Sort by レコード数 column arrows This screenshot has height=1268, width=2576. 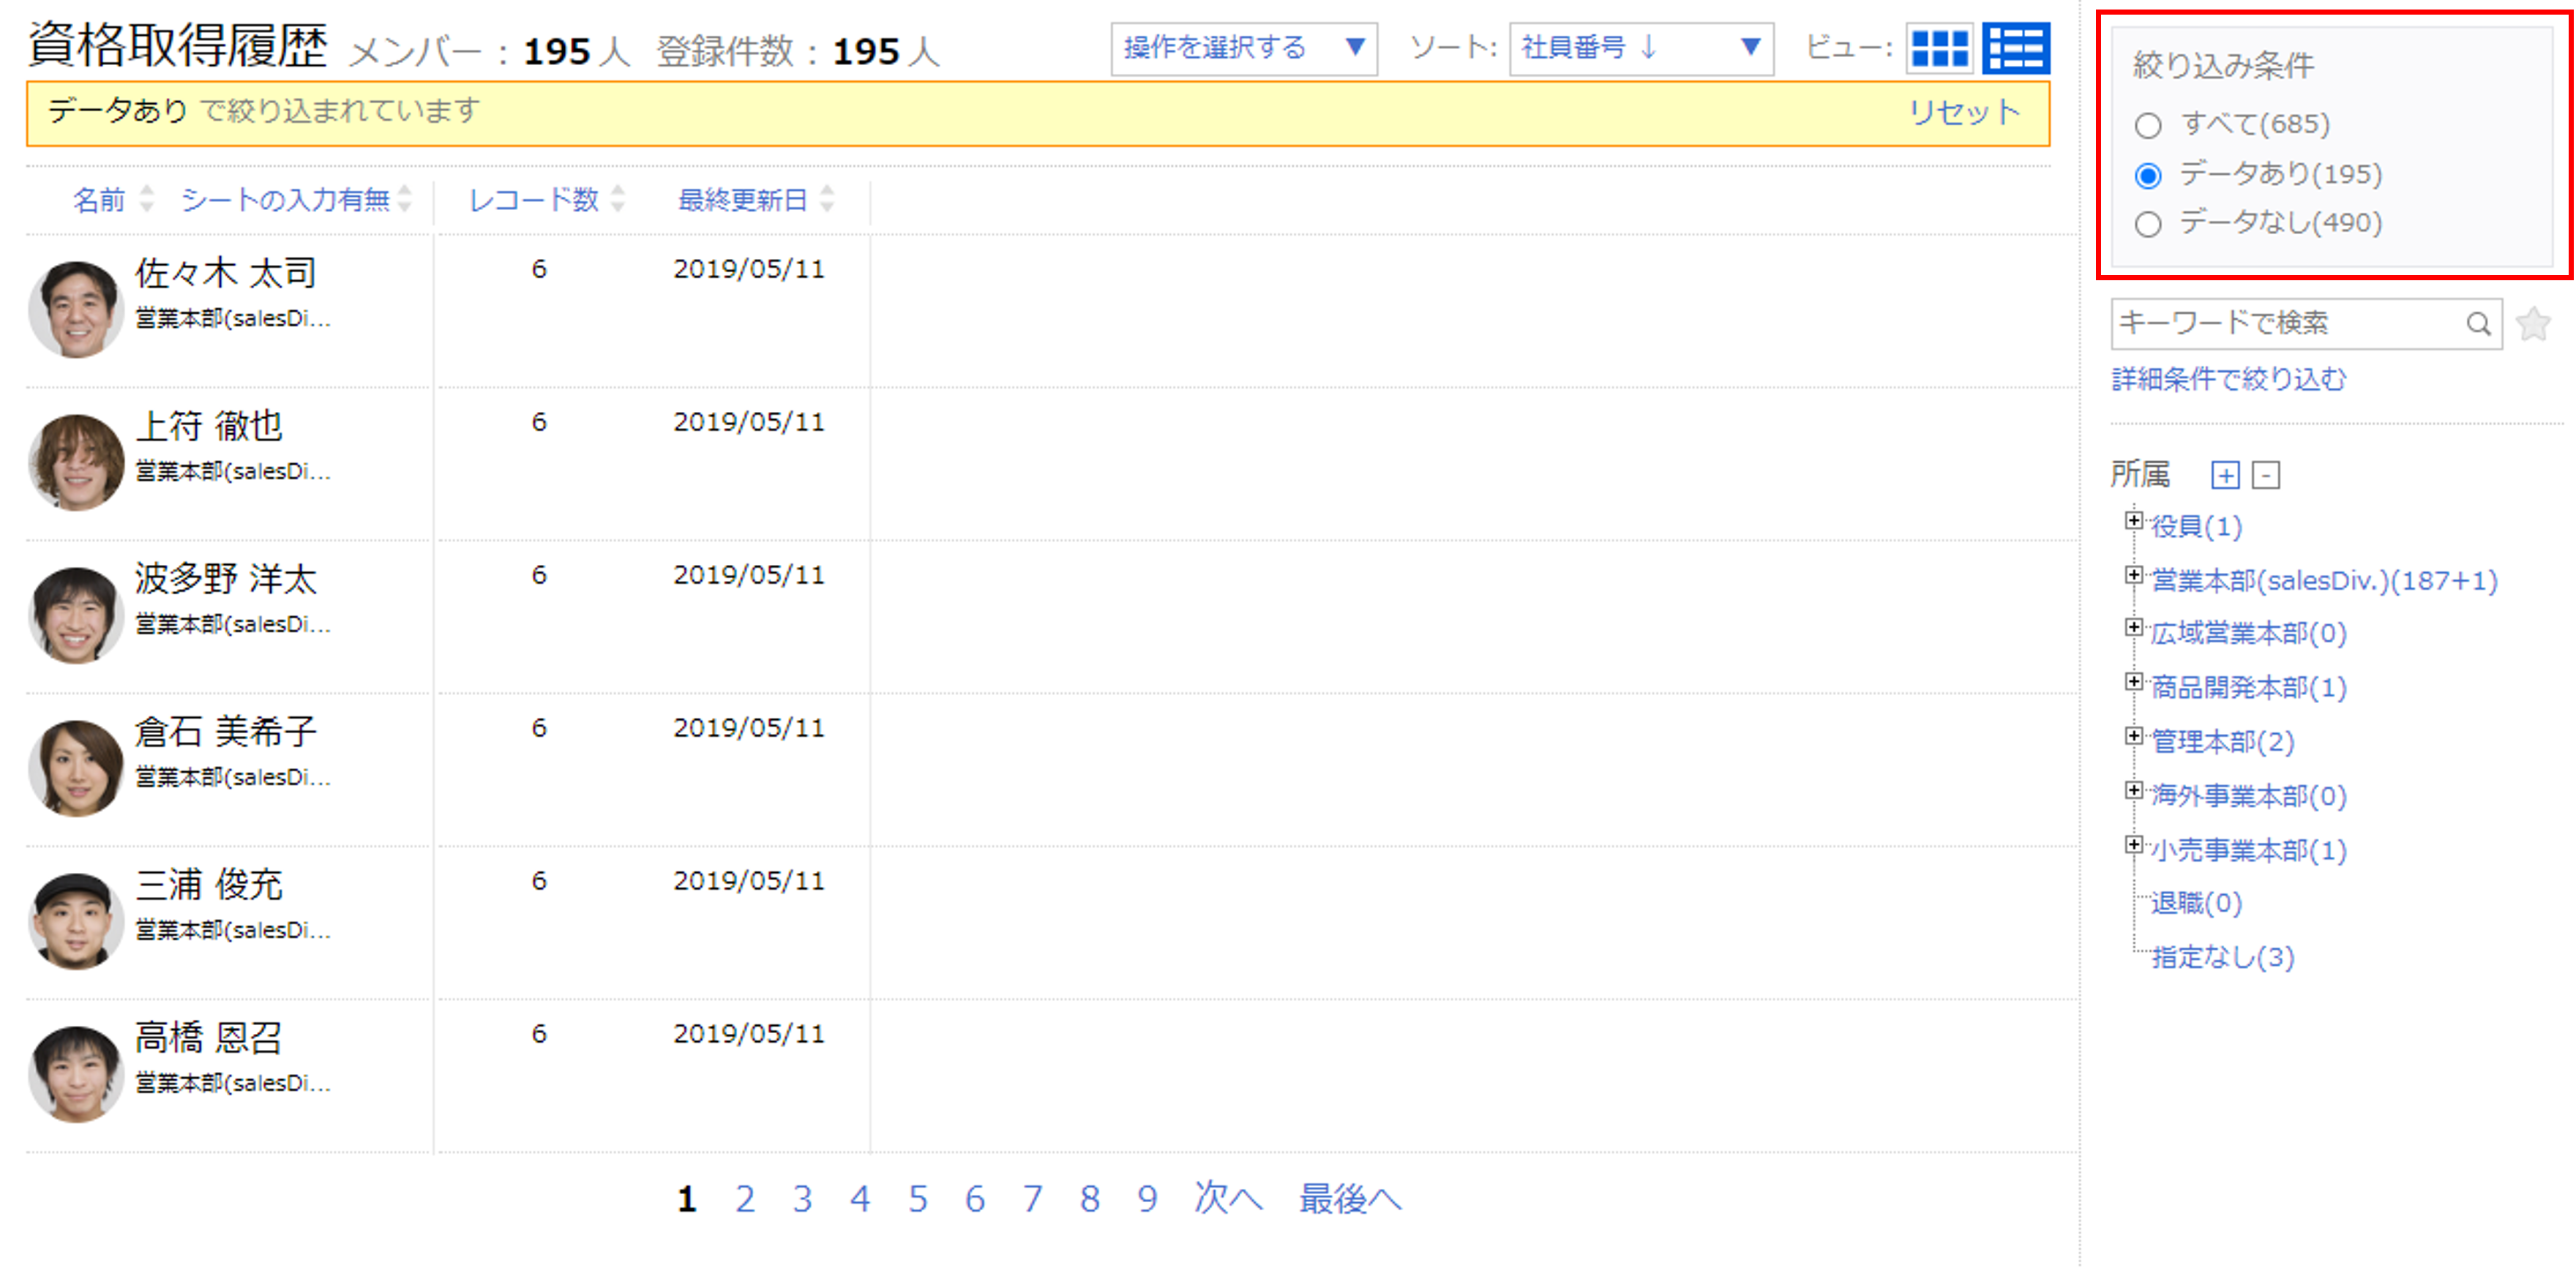pyautogui.click(x=618, y=199)
